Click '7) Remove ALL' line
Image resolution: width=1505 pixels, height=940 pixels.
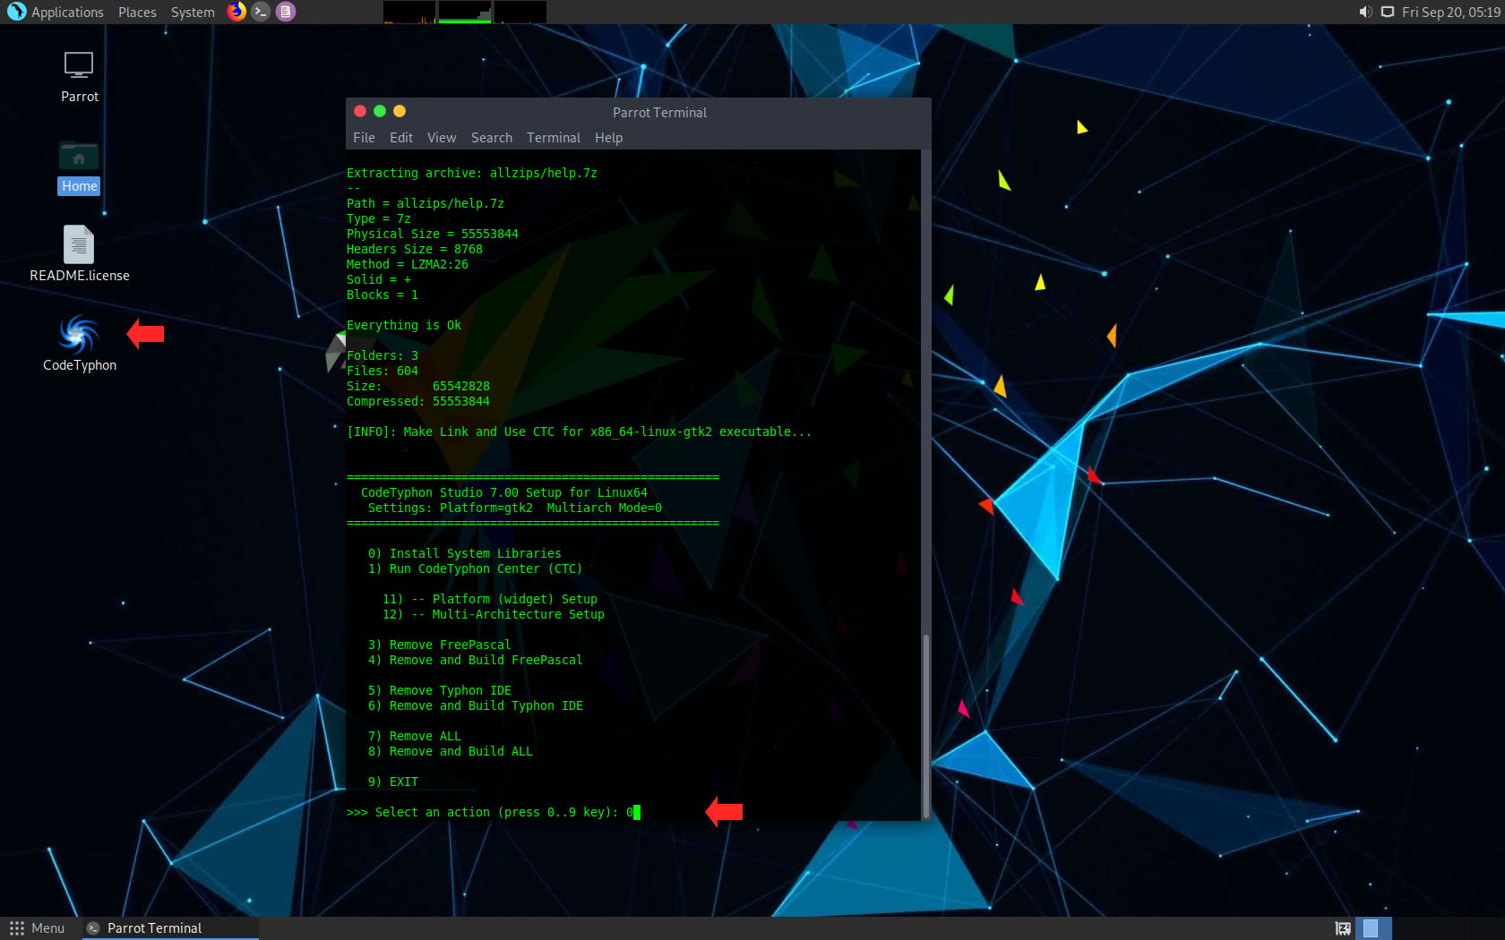click(x=415, y=736)
